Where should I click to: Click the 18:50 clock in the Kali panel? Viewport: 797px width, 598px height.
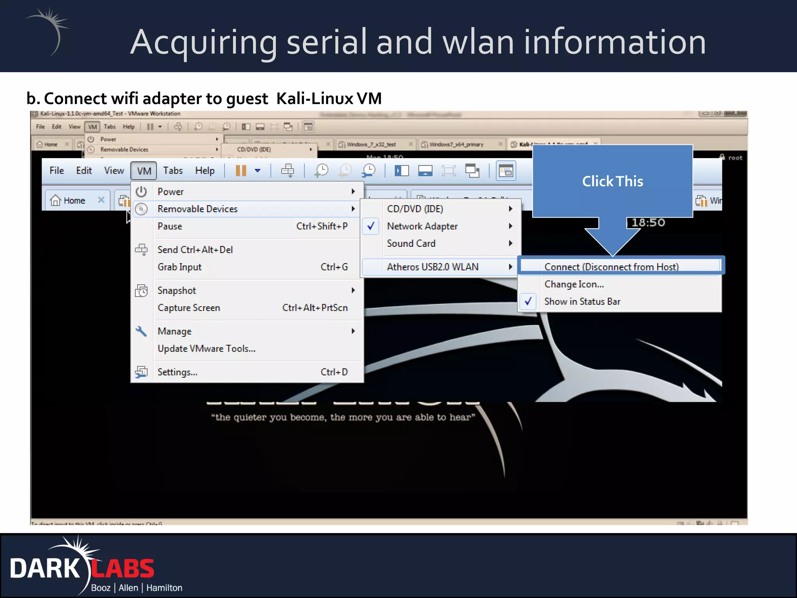(x=648, y=223)
